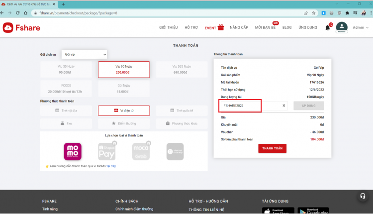Open the Chrome menu dots
The height and width of the screenshot is (214, 373).
point(371,13)
